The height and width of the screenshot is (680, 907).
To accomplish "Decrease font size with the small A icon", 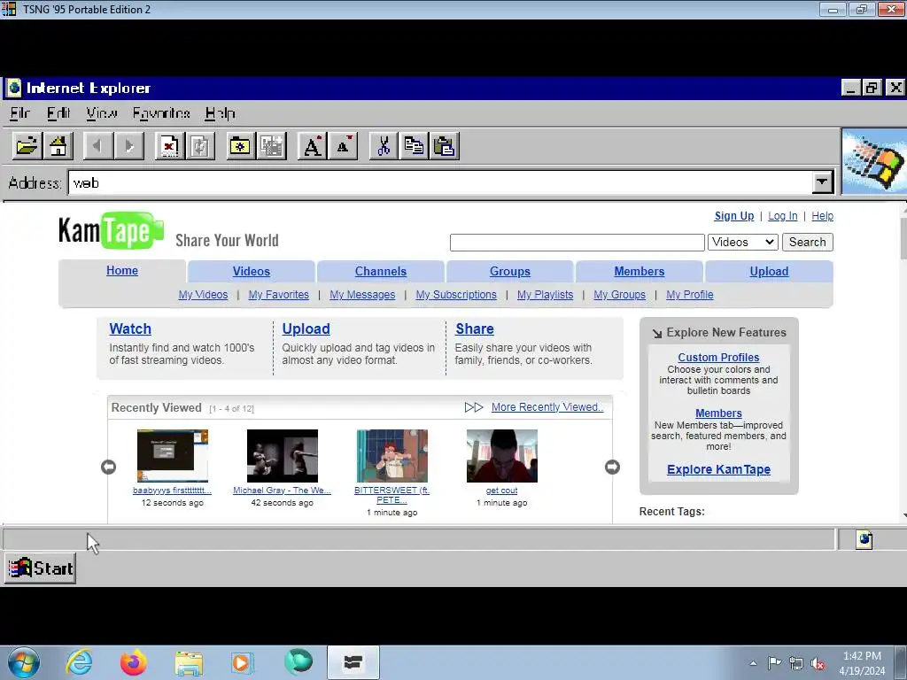I will point(343,146).
